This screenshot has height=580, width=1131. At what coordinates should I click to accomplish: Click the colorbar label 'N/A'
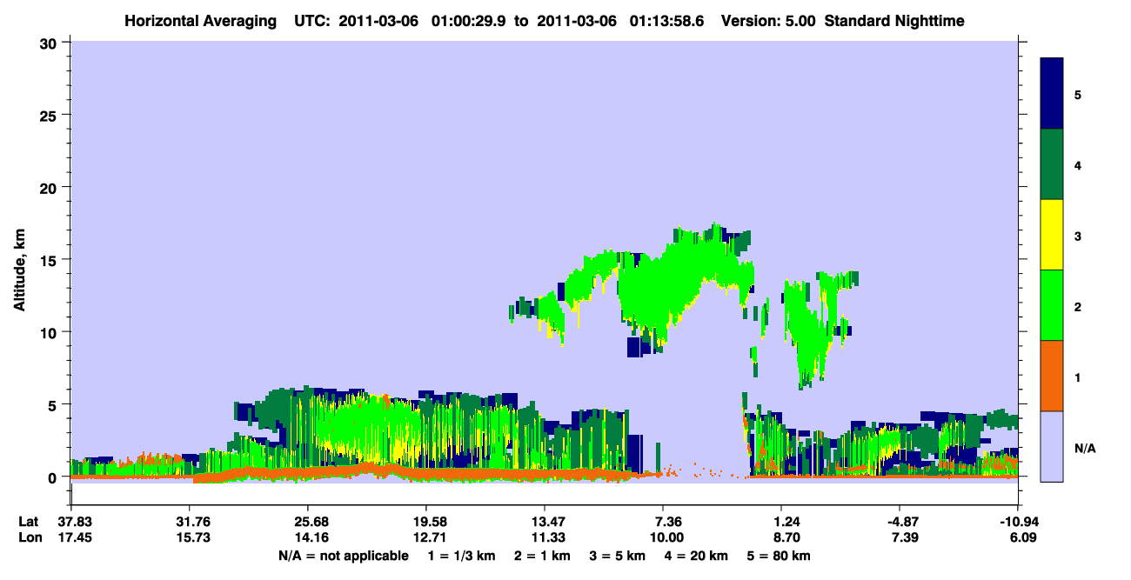point(1085,450)
